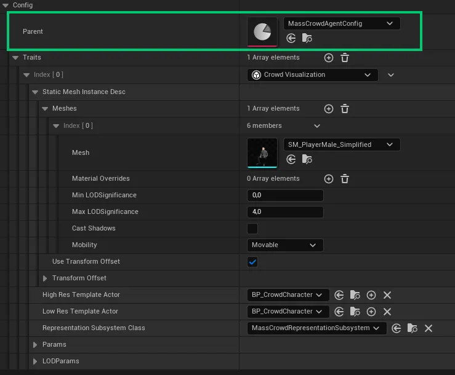Click the Mesh asset thumbnail
455x375 pixels.
[x=262, y=152]
